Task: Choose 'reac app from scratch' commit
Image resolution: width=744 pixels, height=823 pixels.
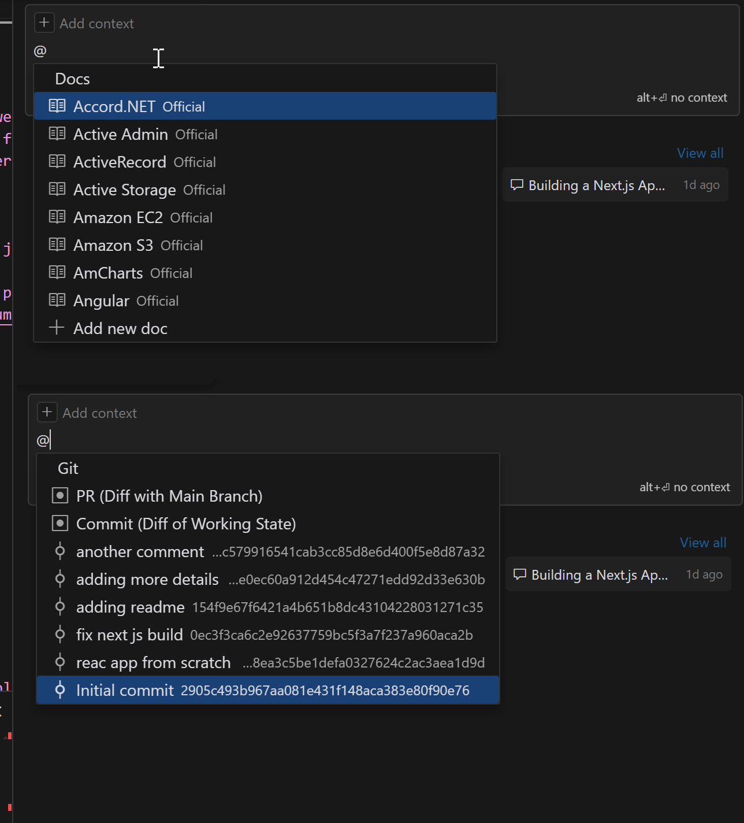Action: tap(268, 662)
